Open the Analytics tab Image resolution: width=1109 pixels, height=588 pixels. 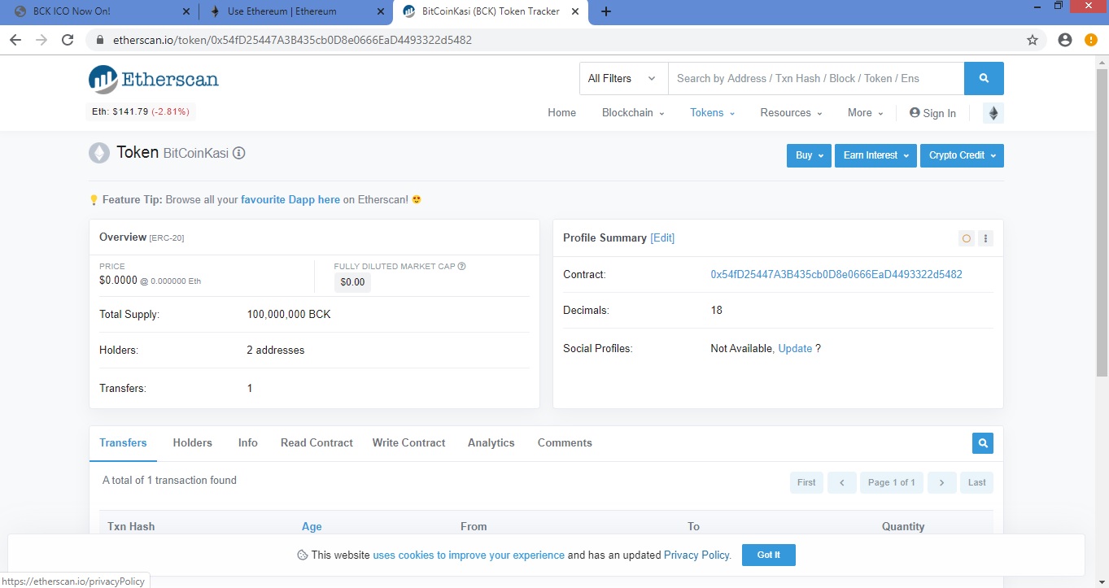tap(491, 443)
